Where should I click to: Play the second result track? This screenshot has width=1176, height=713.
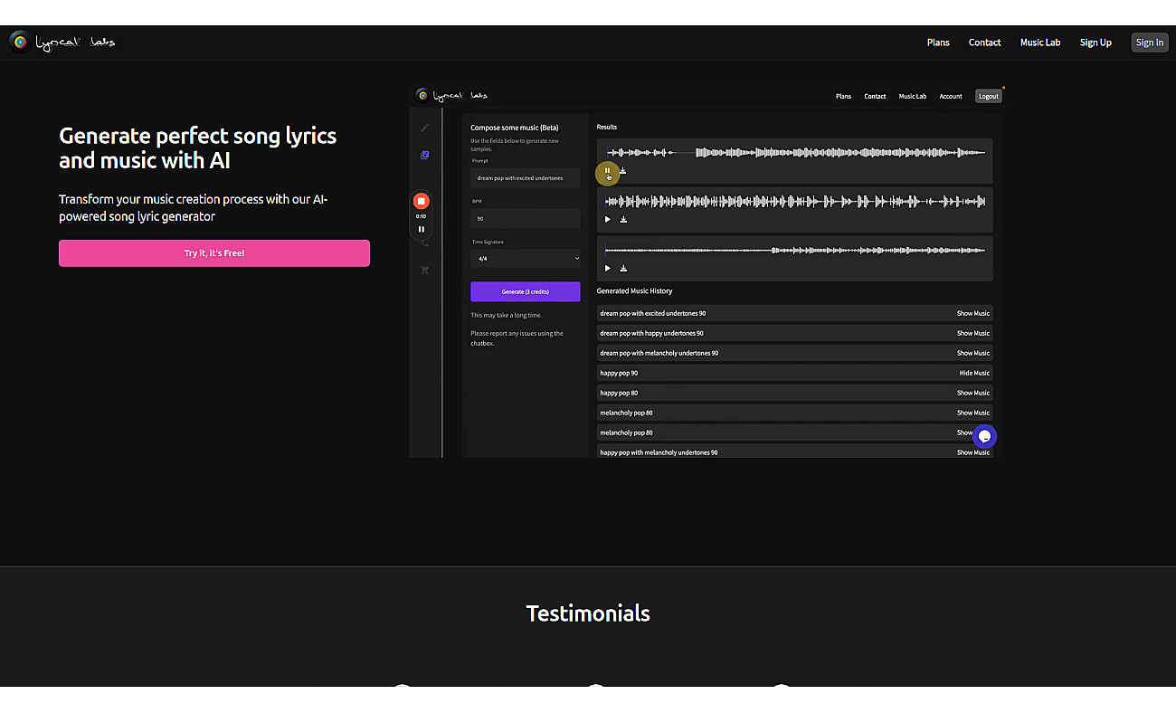pyautogui.click(x=607, y=219)
